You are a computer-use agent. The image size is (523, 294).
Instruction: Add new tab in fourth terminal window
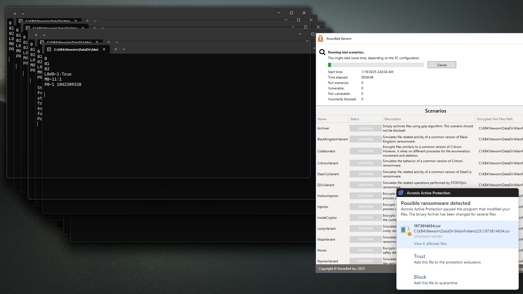click(x=36, y=35)
